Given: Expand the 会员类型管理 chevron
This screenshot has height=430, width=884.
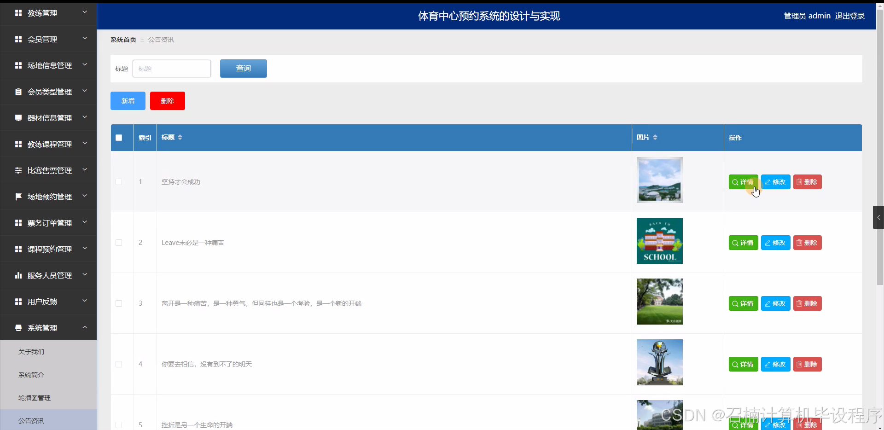Looking at the screenshot, I should (85, 91).
